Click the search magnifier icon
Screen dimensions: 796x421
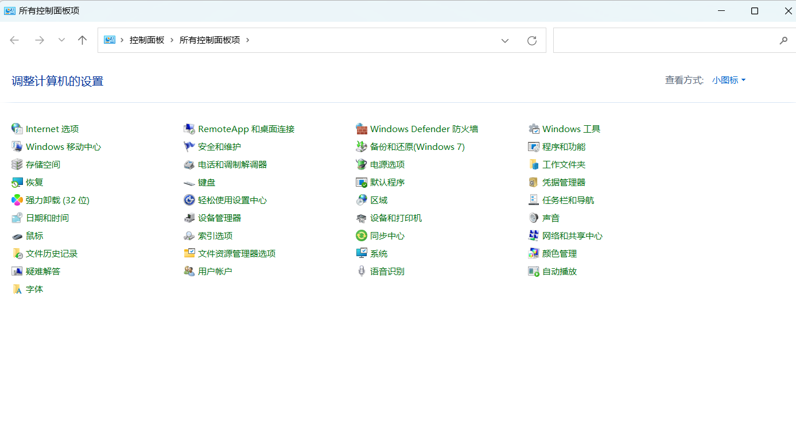783,40
